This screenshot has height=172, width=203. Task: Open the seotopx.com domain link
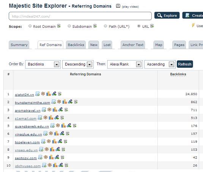[x=26, y=158]
